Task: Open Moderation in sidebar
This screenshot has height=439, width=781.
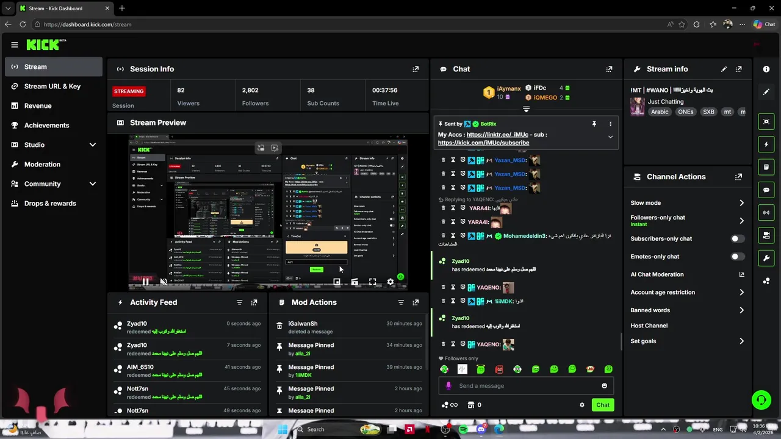Action: pos(54,165)
